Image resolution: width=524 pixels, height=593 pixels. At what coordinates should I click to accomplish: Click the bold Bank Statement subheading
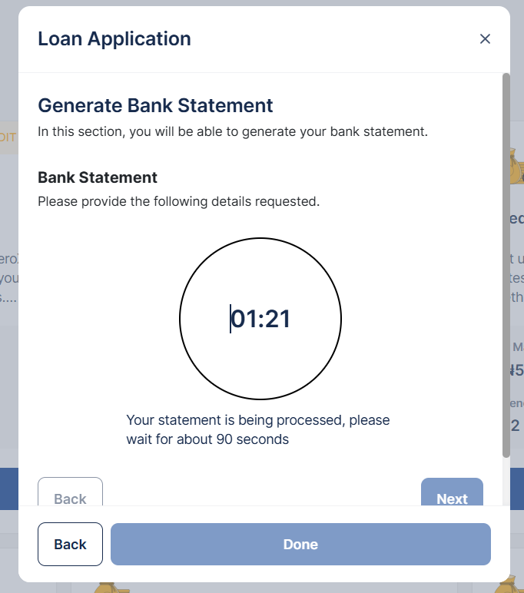click(98, 177)
